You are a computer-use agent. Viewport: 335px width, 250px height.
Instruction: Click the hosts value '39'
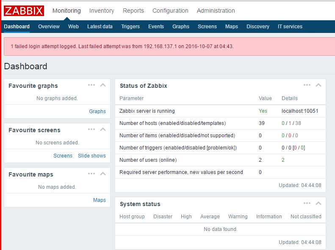(x=261, y=123)
